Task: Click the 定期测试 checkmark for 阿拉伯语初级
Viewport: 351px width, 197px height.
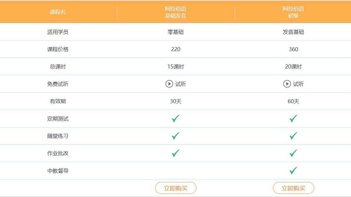Action: tap(292, 118)
